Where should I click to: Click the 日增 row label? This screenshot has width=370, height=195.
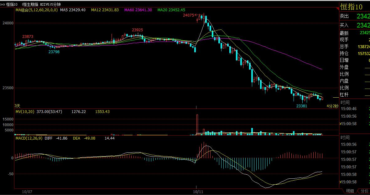point(344,60)
